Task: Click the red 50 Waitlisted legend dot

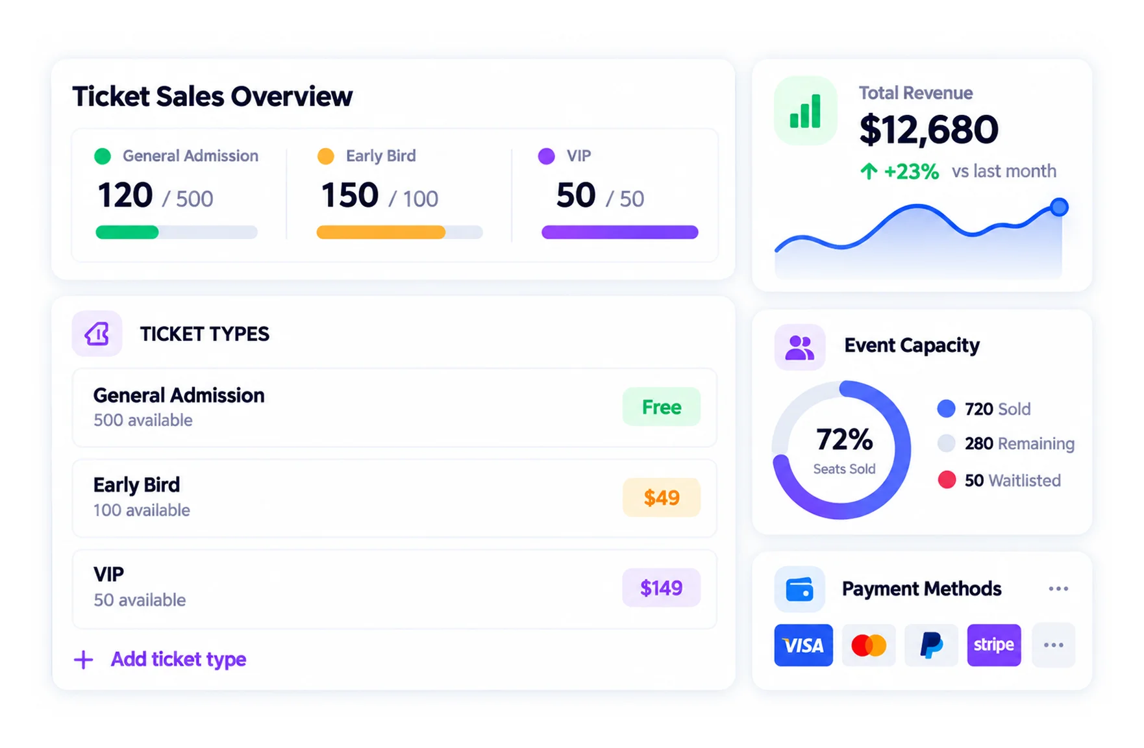Action: (947, 480)
